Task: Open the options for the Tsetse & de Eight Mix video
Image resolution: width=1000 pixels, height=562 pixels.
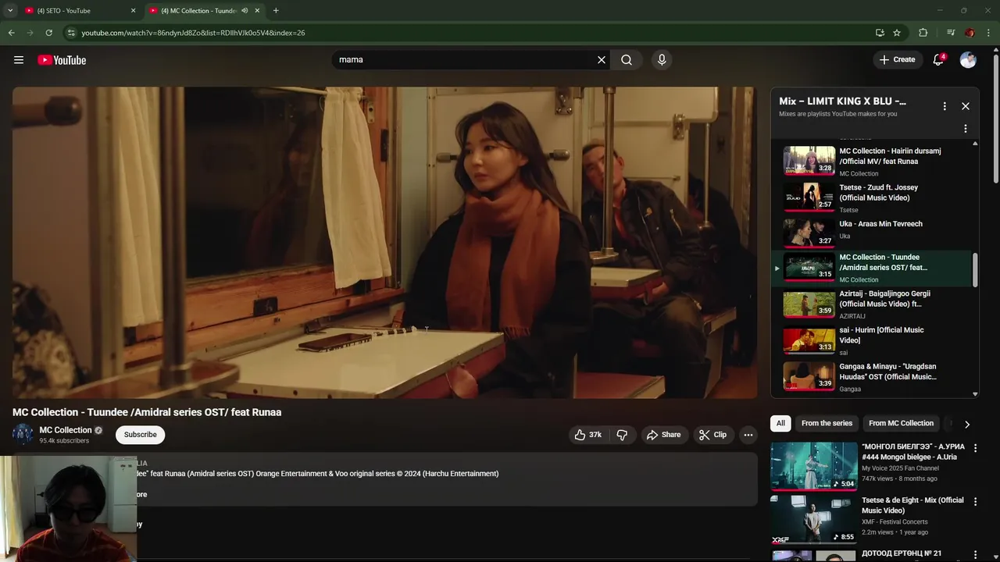Action: click(975, 501)
